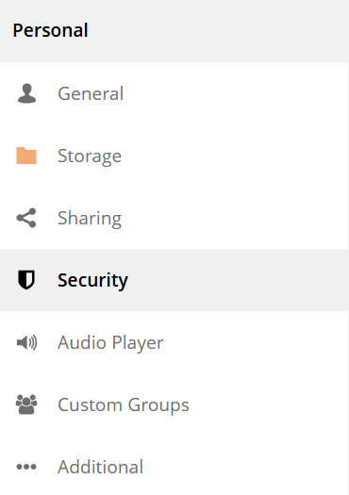Navigate to Custom Groups text entry
The height and width of the screenshot is (495, 349).
point(124,405)
